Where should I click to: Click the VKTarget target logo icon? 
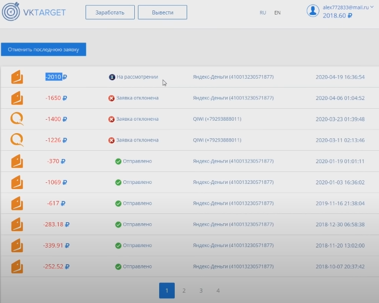(11, 11)
